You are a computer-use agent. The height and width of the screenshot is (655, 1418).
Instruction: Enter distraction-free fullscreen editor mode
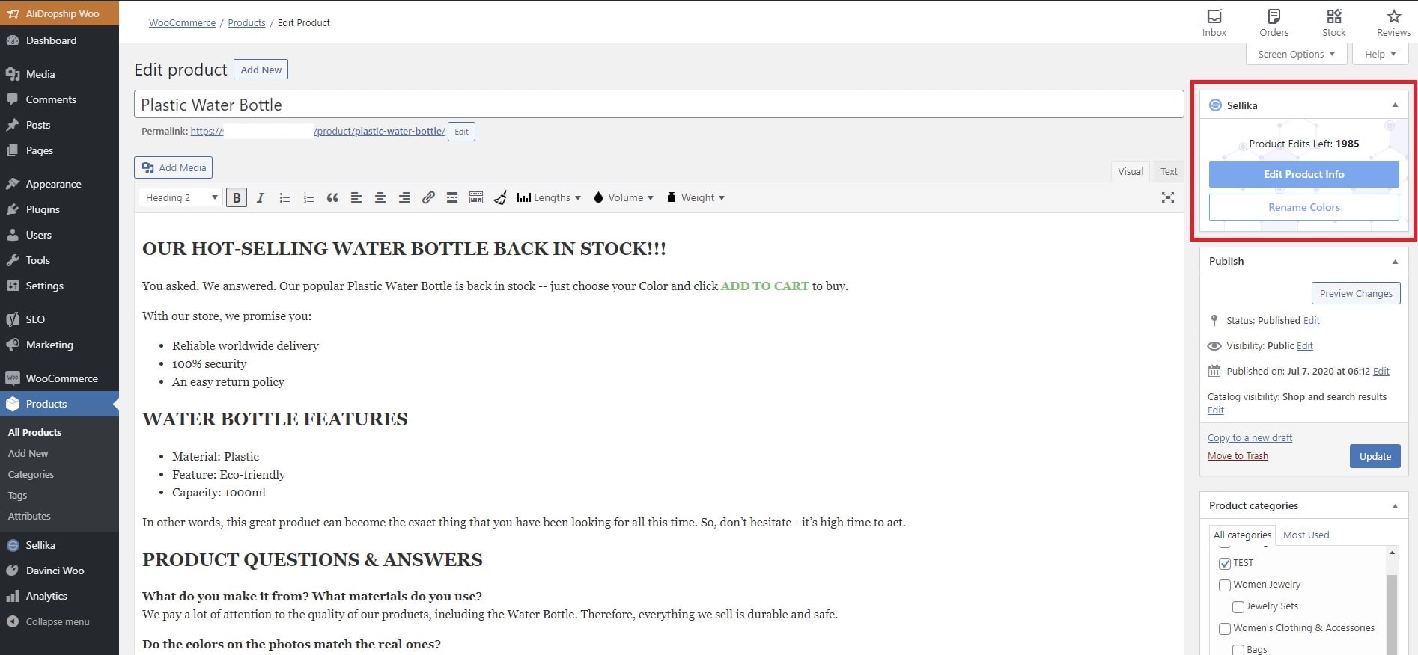(1167, 198)
